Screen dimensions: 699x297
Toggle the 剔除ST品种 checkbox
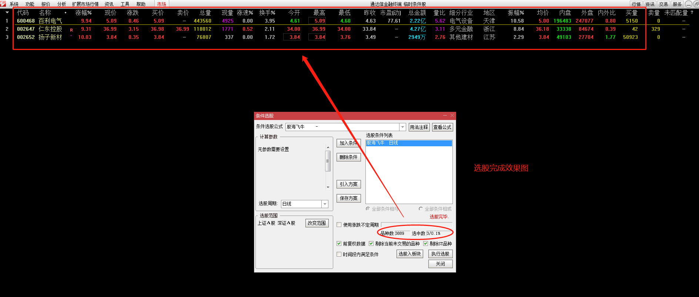pyautogui.click(x=426, y=244)
